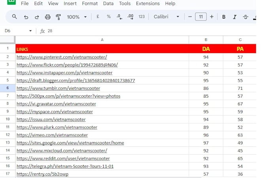269x178 pixels.
Task: Format as currency with pound icon
Action: coord(98,17)
